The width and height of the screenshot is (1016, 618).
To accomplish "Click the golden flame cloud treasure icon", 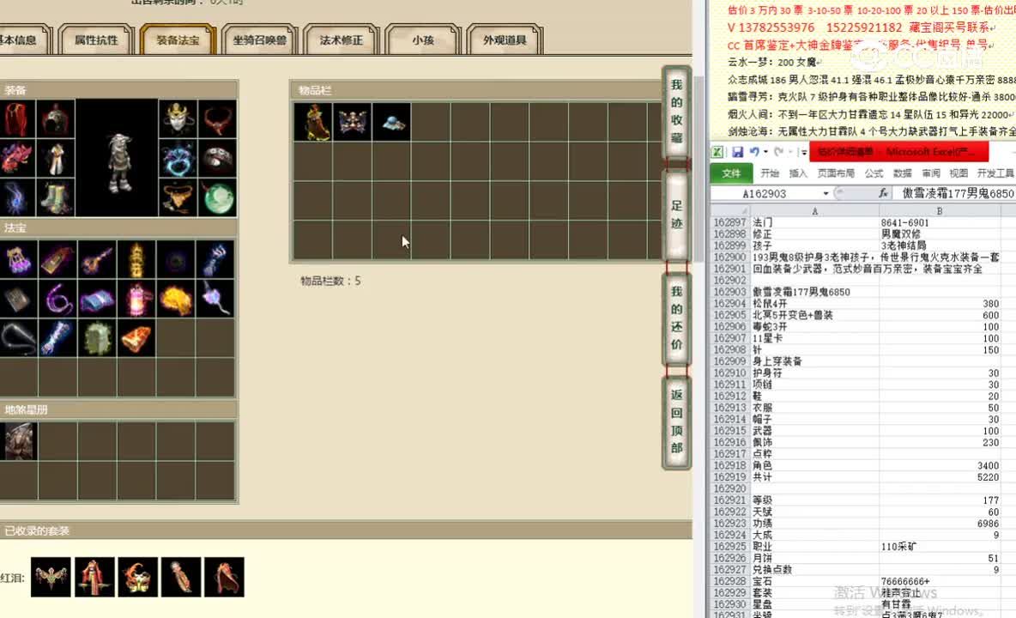I will point(176,299).
